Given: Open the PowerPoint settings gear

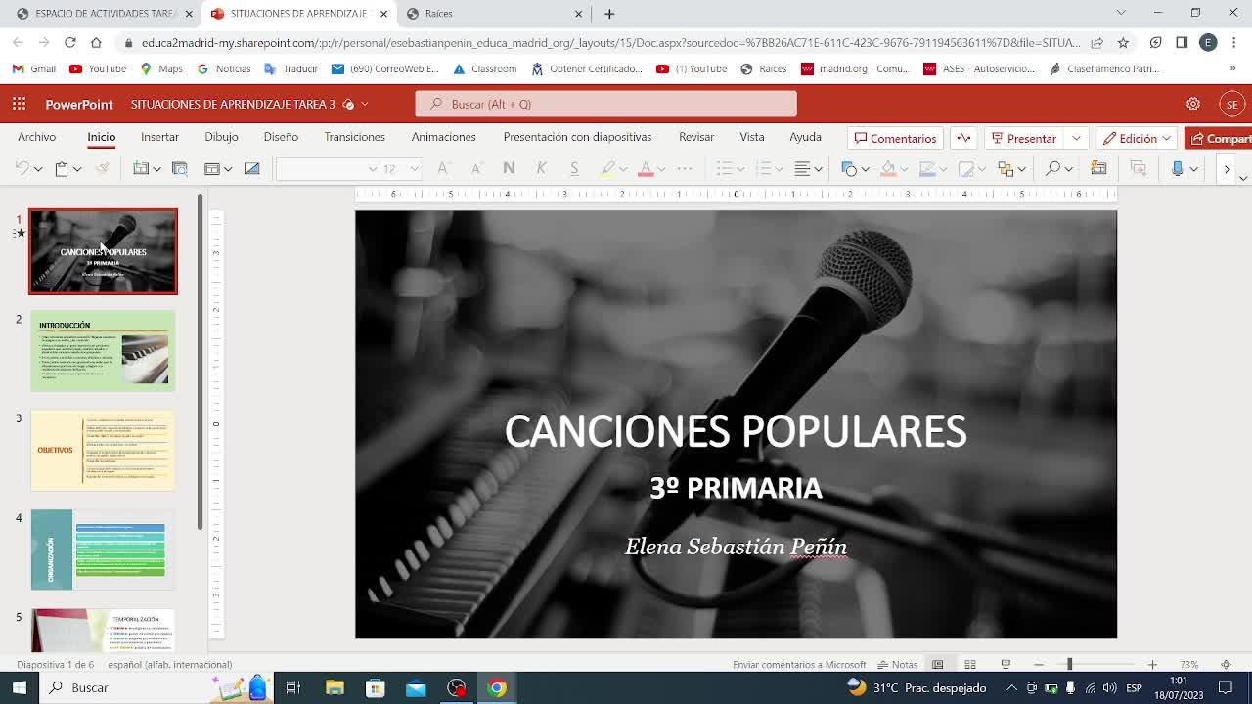Looking at the screenshot, I should (1192, 104).
